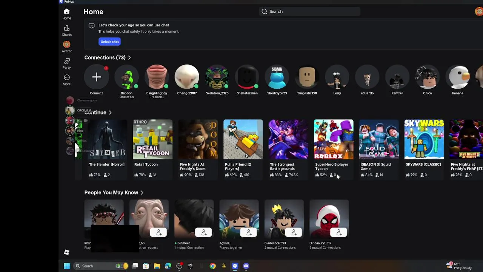Open the Party panel
This screenshot has height=272, width=483.
(x=67, y=63)
